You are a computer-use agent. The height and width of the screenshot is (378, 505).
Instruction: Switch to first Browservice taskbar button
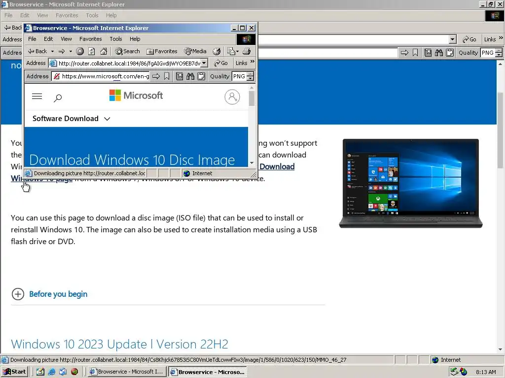tap(128, 372)
